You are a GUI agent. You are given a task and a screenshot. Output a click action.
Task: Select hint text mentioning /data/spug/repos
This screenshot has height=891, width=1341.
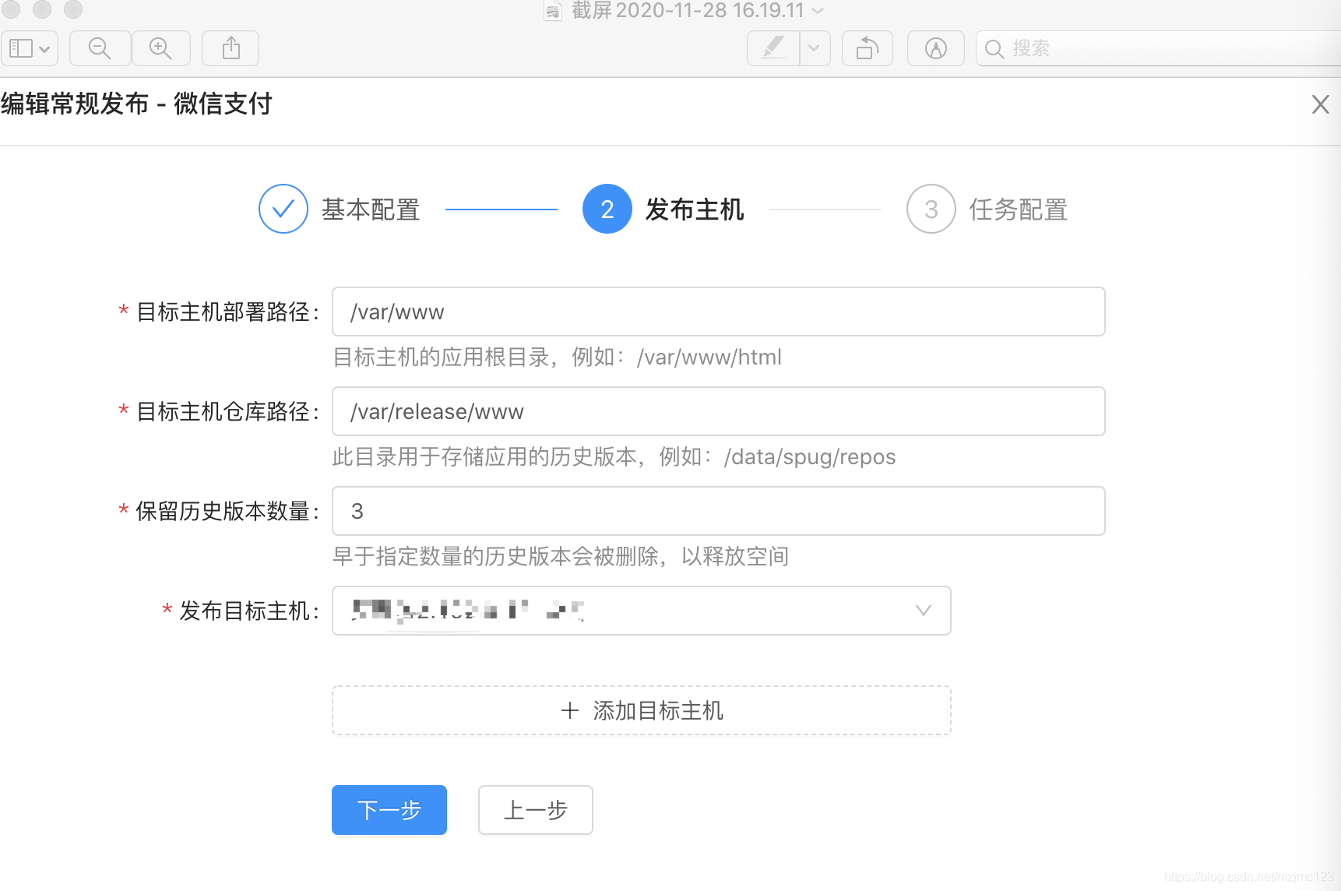[614, 457]
